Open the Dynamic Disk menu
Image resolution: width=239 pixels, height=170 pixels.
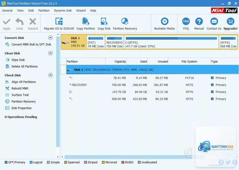pyautogui.click(x=63, y=10)
